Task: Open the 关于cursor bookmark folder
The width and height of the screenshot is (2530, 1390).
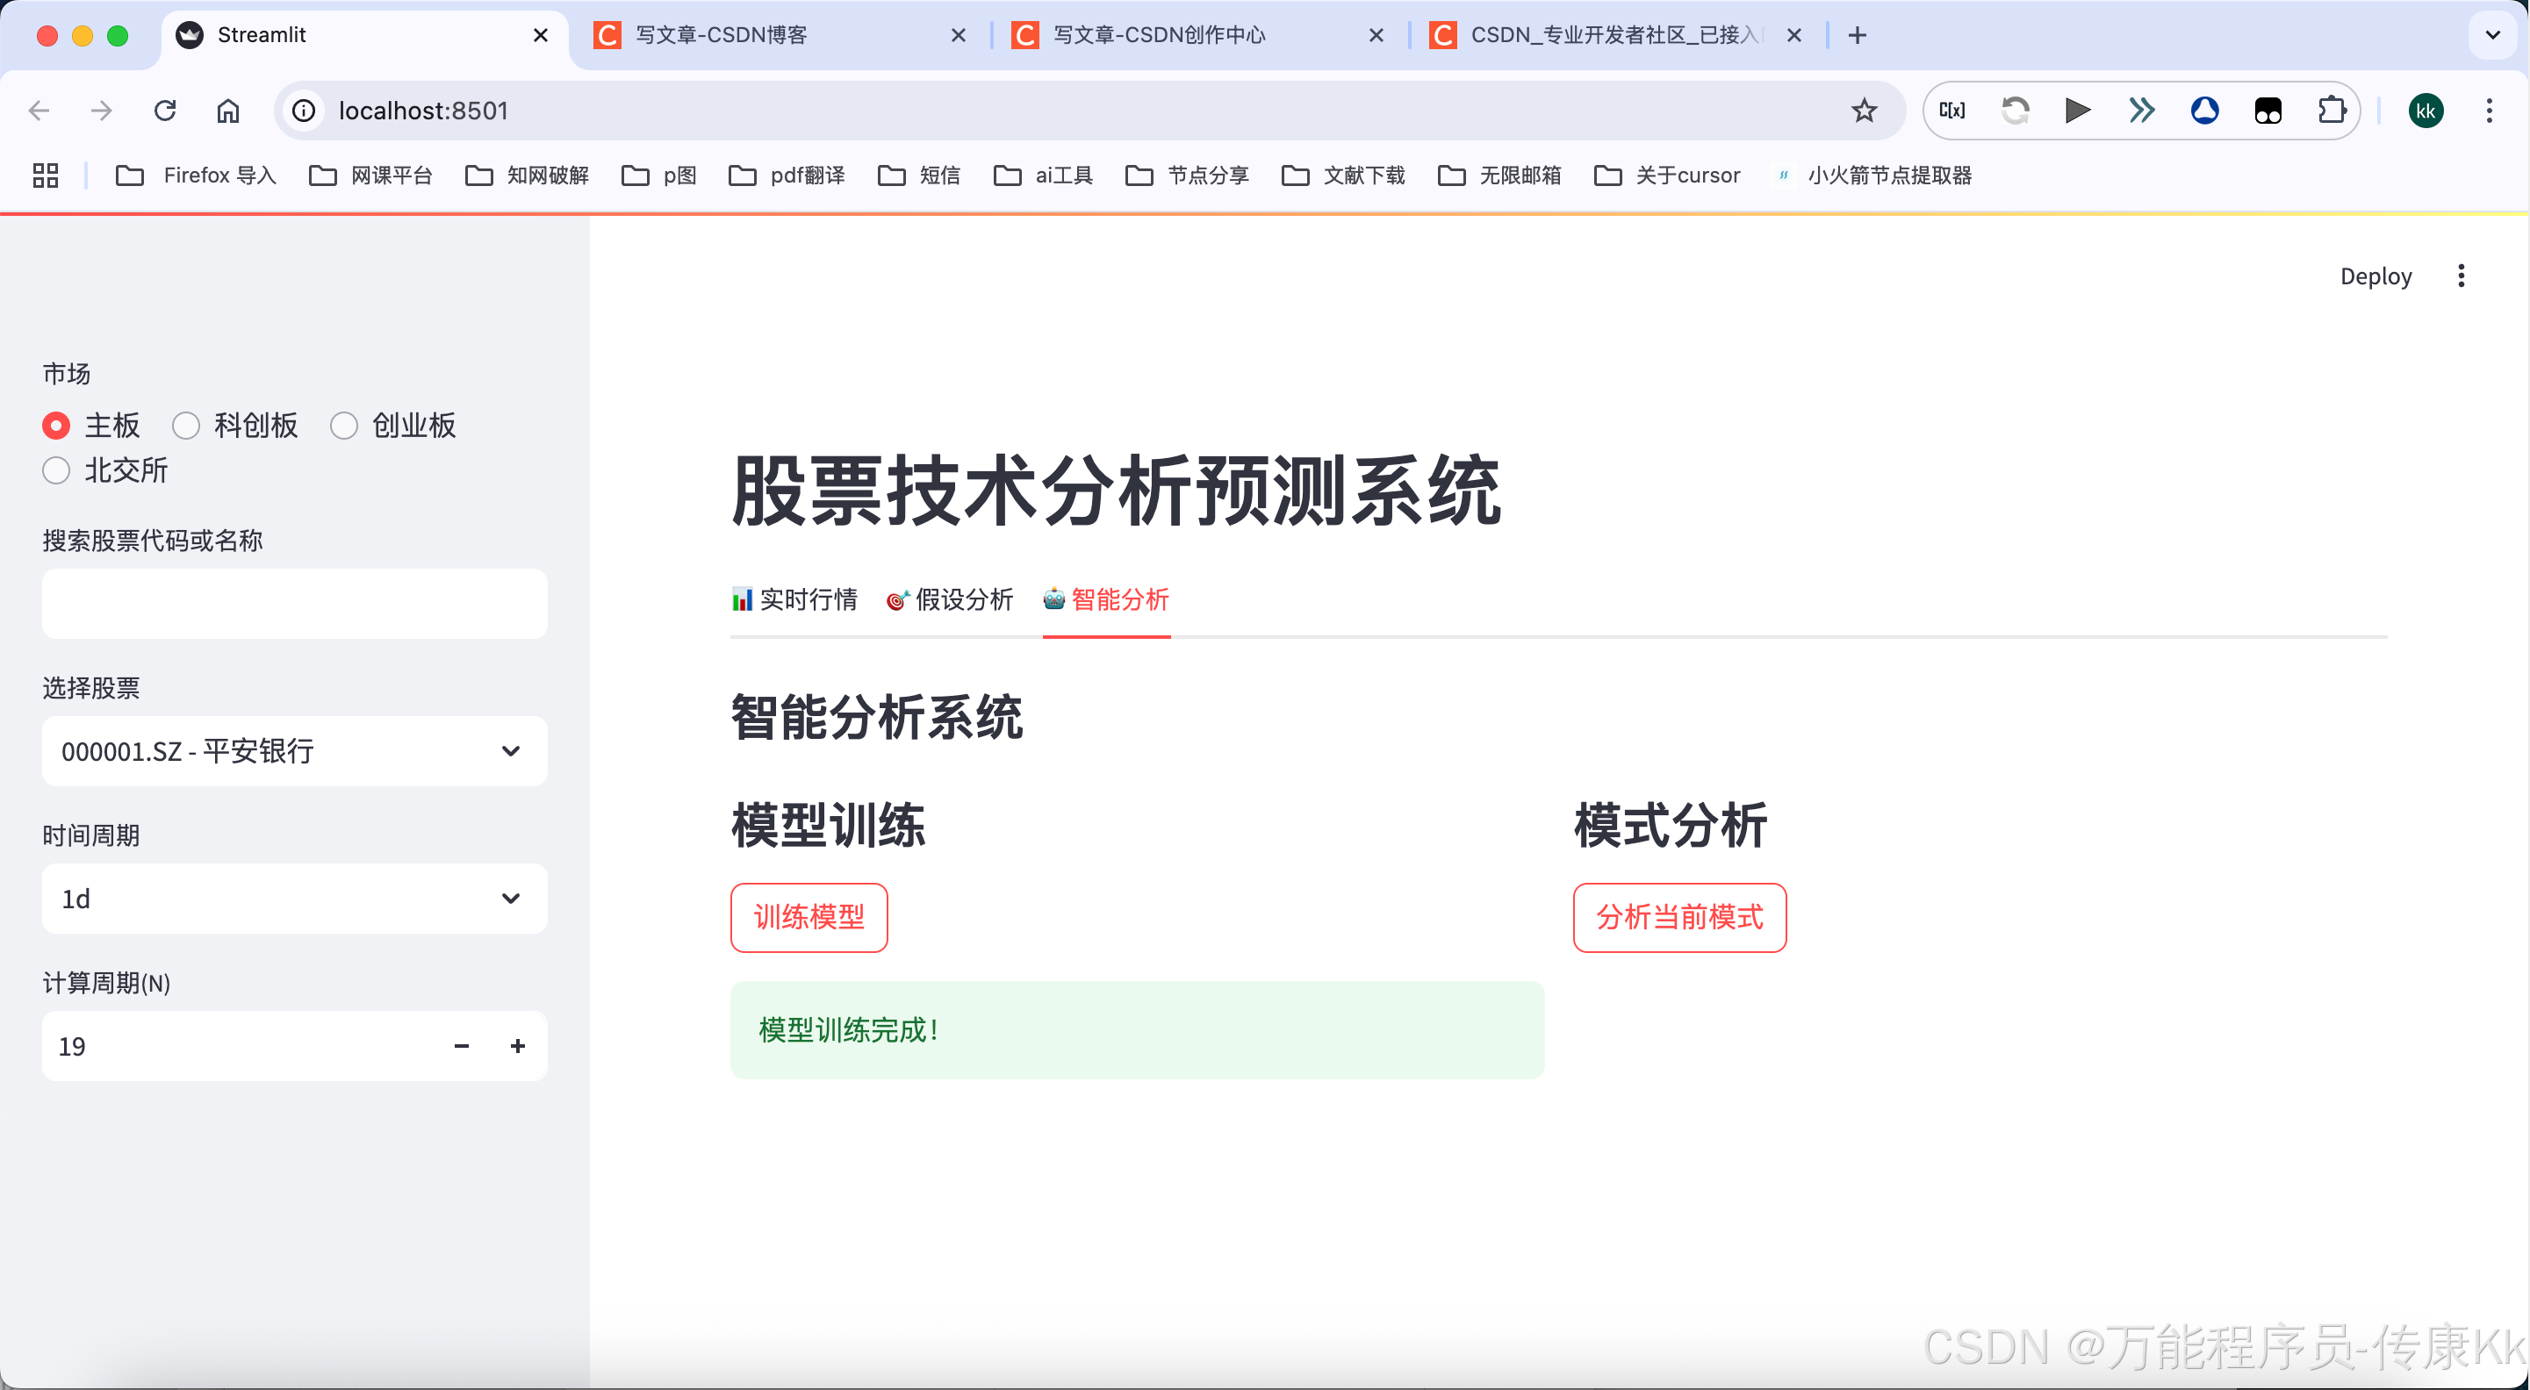Action: tap(1667, 176)
